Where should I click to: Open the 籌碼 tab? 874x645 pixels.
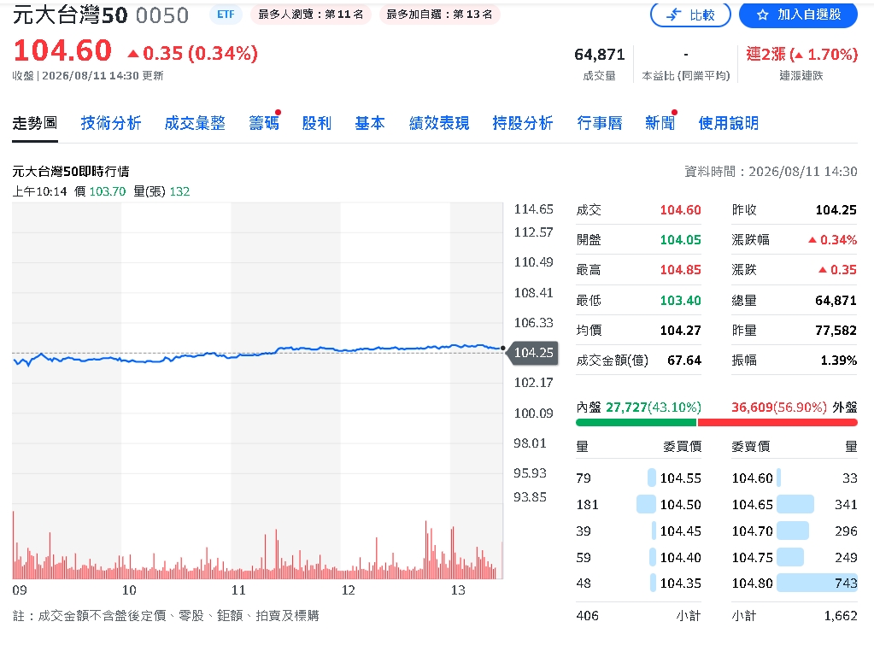264,123
